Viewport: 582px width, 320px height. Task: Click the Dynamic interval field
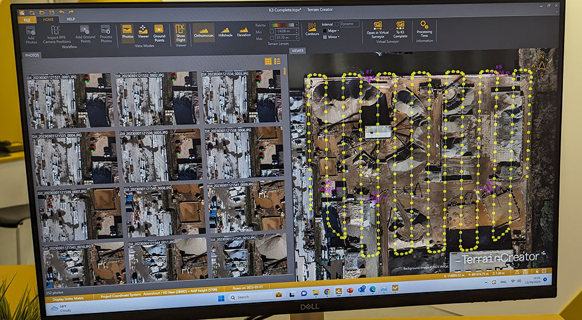tap(350, 24)
